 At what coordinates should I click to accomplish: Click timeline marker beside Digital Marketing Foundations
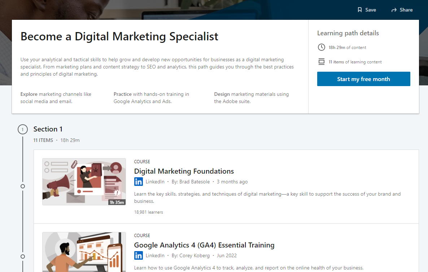click(23, 186)
